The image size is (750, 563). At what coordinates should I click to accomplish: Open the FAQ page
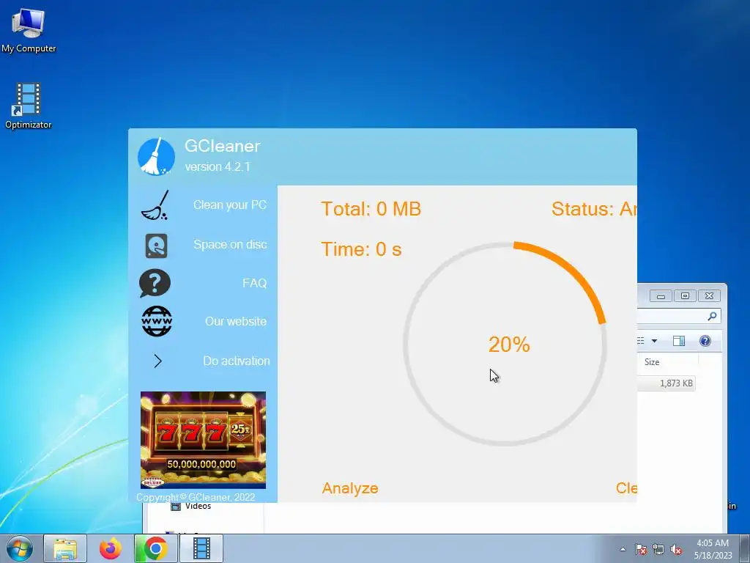(x=254, y=283)
